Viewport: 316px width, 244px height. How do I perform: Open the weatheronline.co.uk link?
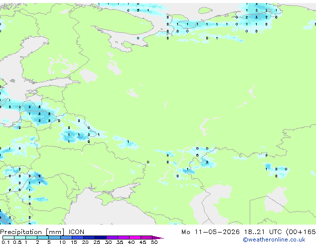[x=274, y=240]
